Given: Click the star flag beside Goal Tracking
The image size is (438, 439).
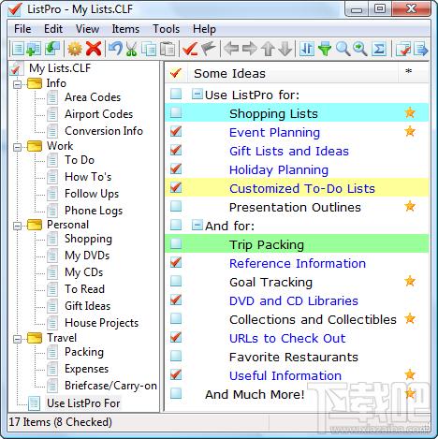Looking at the screenshot, I should click(410, 281).
